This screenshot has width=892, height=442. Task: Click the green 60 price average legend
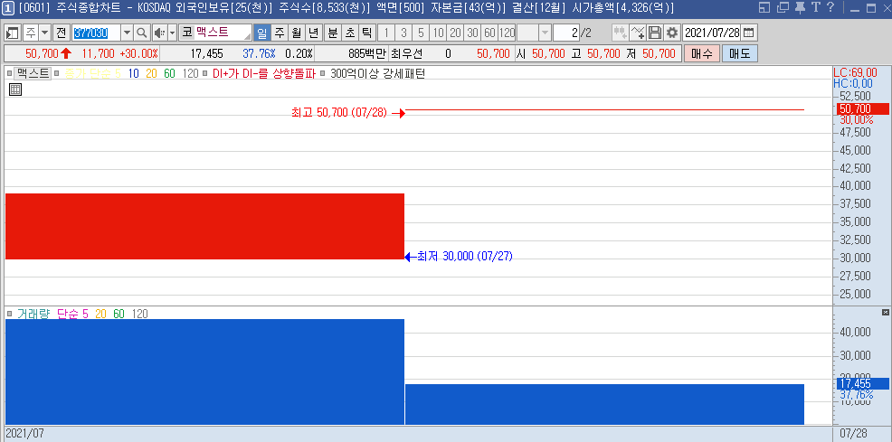coord(169,73)
